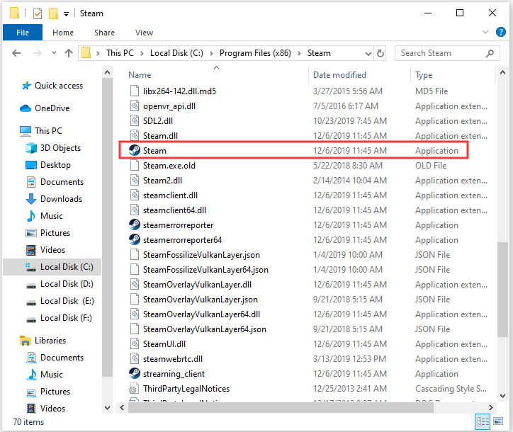
Task: Expand the chevron after This PC in address bar
Action: [142, 53]
